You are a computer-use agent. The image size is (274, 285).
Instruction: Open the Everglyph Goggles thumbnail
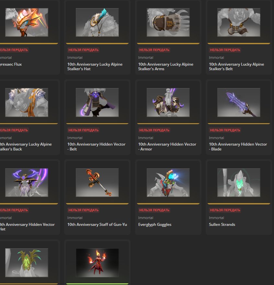click(x=168, y=182)
